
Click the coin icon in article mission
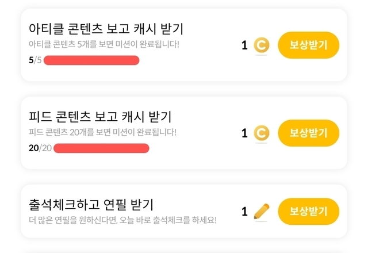[x=261, y=45]
